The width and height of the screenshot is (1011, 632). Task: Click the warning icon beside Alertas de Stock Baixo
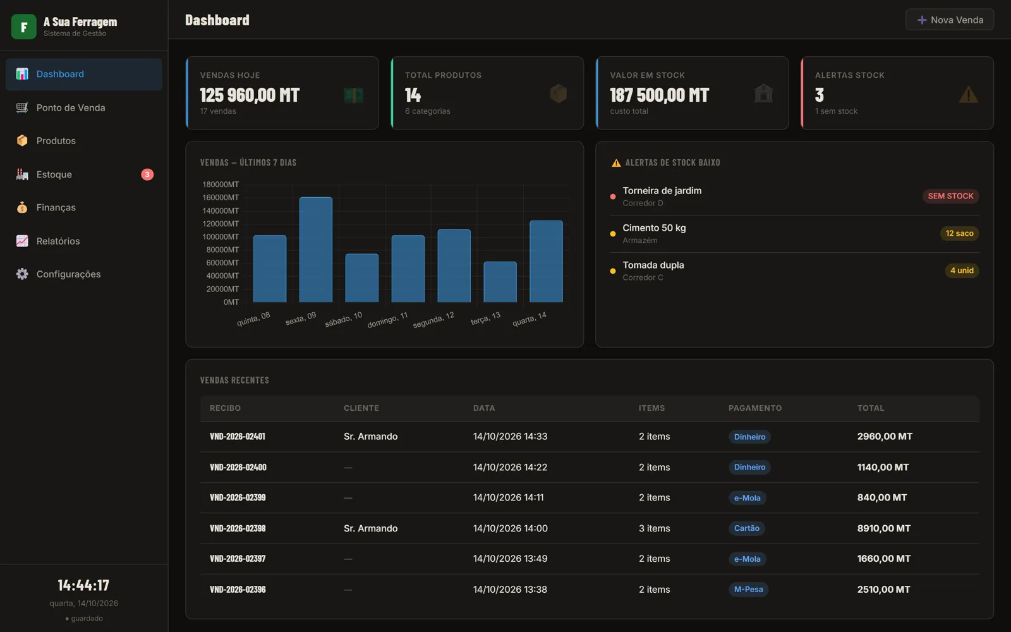(616, 163)
